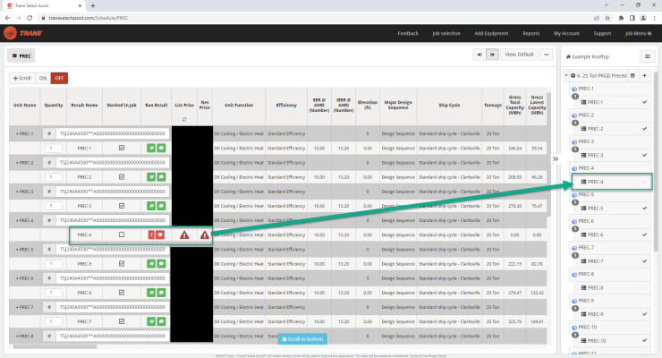Open the list menu icon beside Example Rooftop

click(648, 56)
